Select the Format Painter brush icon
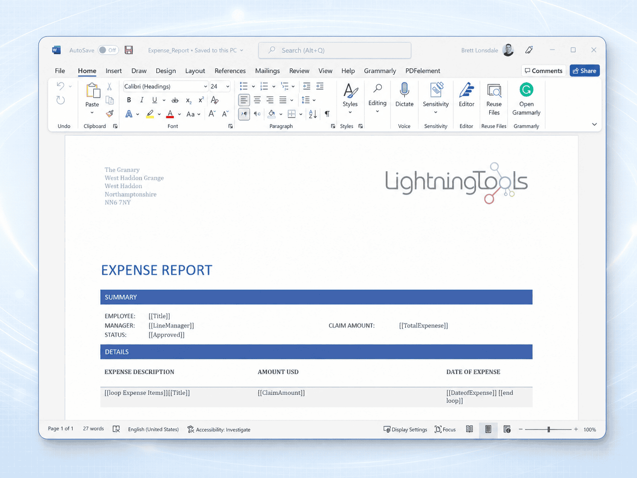The image size is (637, 478). tap(110, 114)
